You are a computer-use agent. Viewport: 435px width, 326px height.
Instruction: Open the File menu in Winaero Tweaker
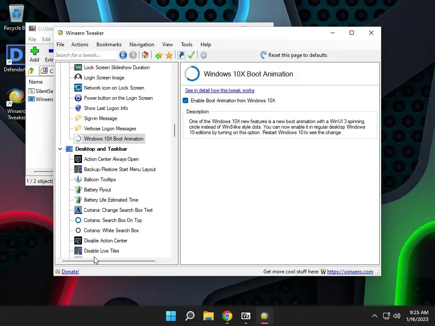coord(60,45)
